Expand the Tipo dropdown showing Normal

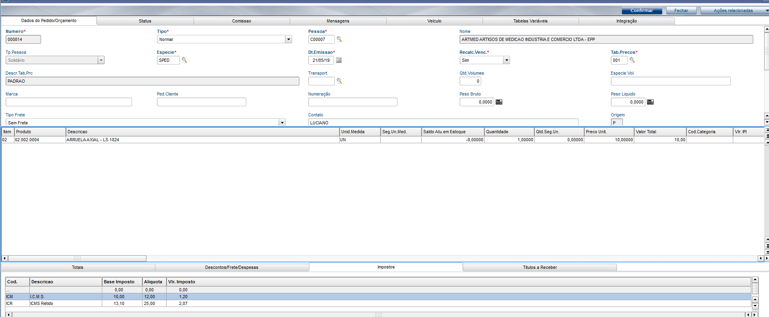click(x=289, y=39)
